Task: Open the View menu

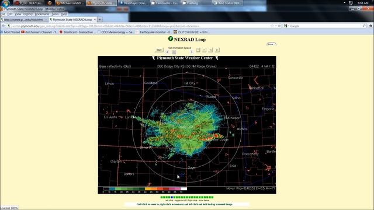Action: click(18, 14)
